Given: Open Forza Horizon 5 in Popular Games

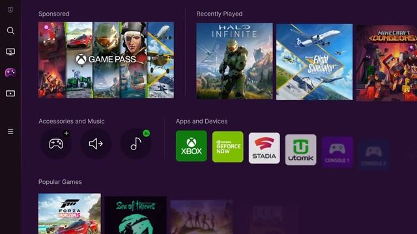Looking at the screenshot, I should (70, 214).
